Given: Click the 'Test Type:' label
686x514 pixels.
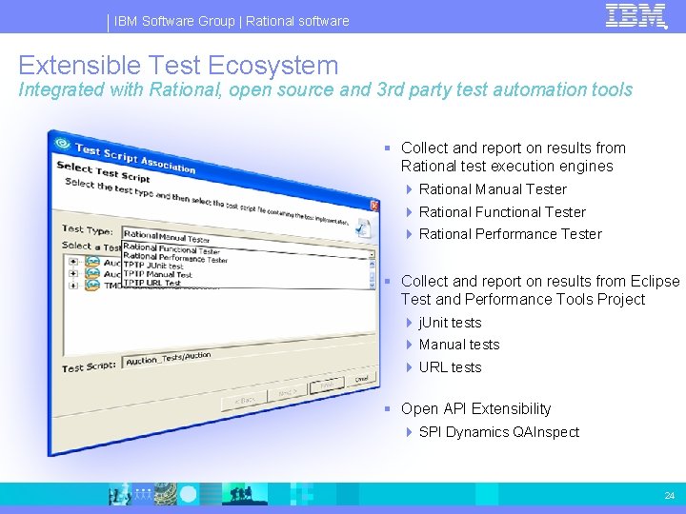Looking at the screenshot, I should coord(87,229).
